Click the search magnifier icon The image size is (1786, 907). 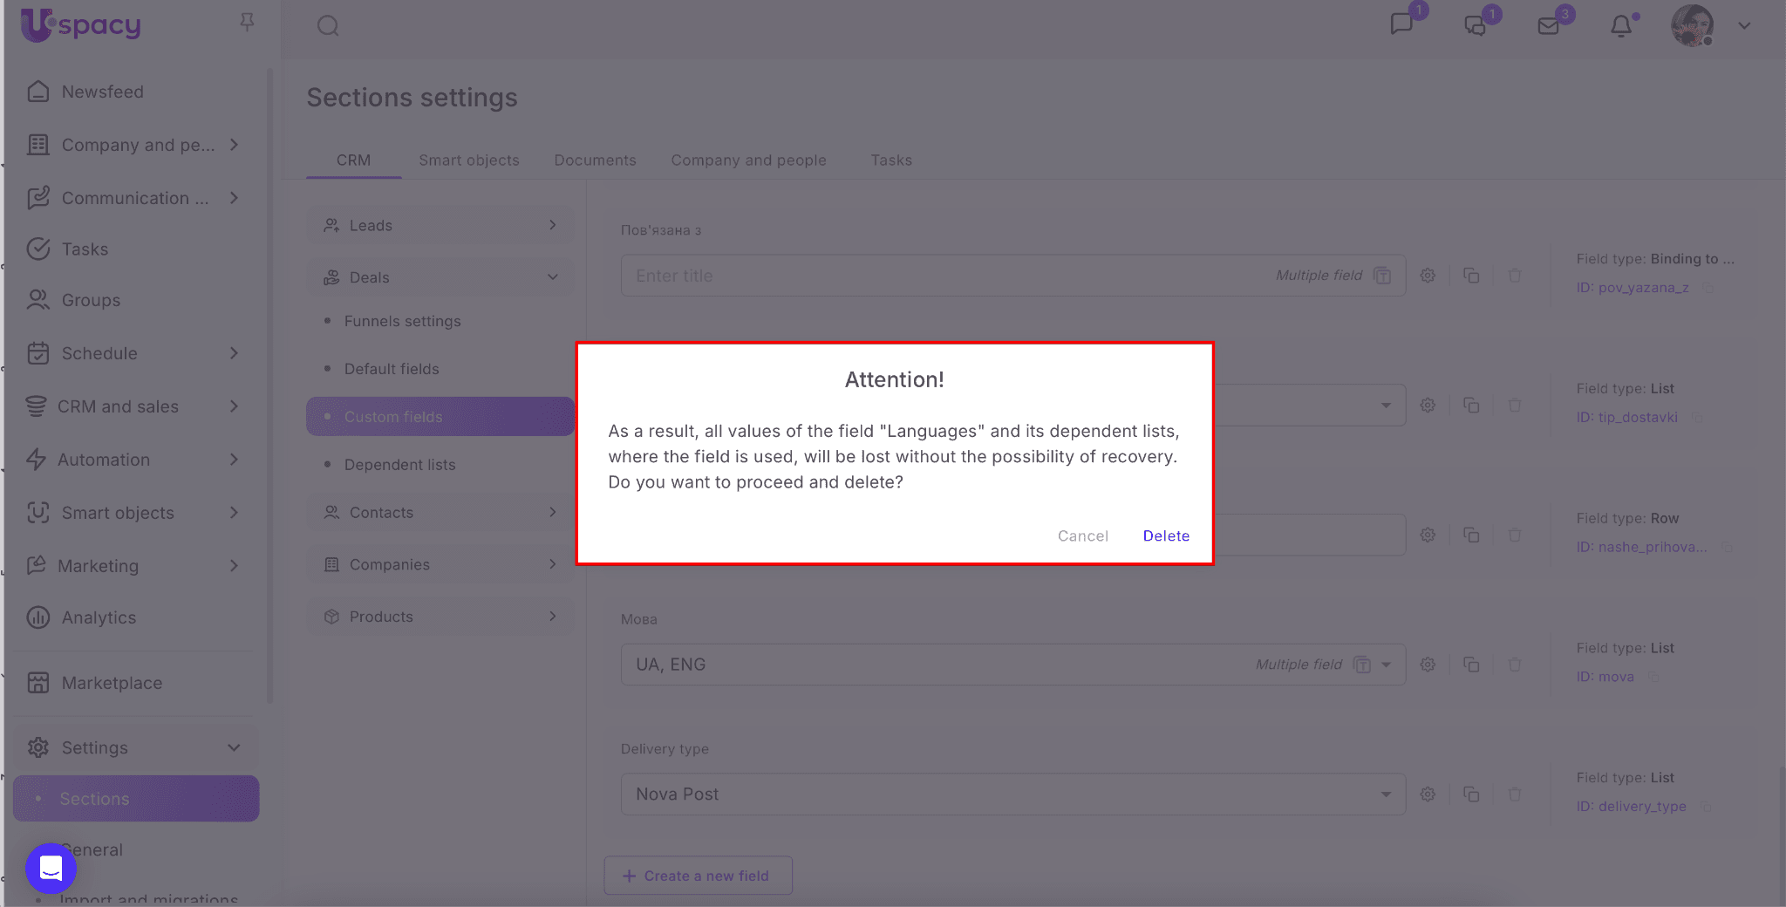328,26
